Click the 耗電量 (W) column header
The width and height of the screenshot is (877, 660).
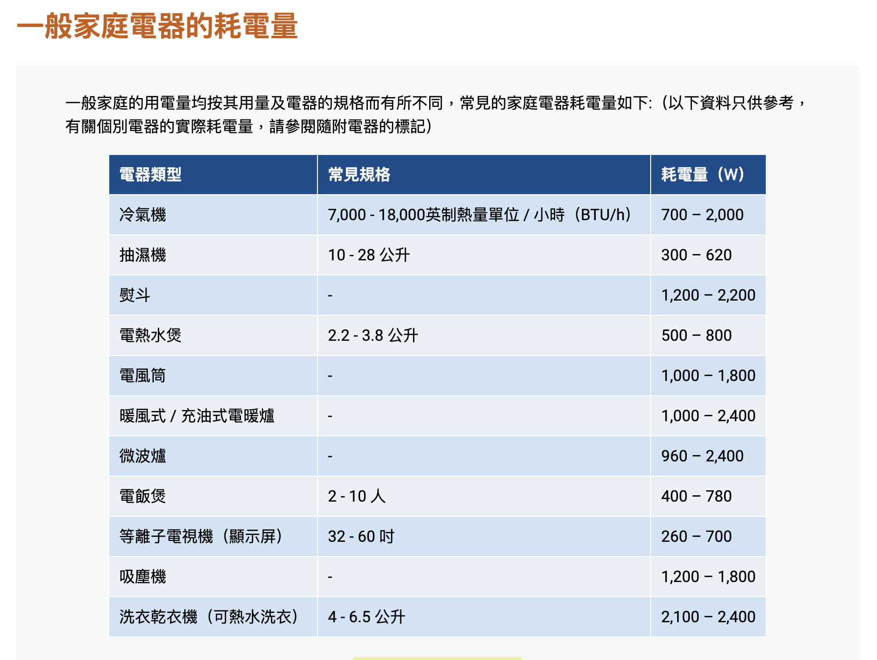(x=703, y=175)
